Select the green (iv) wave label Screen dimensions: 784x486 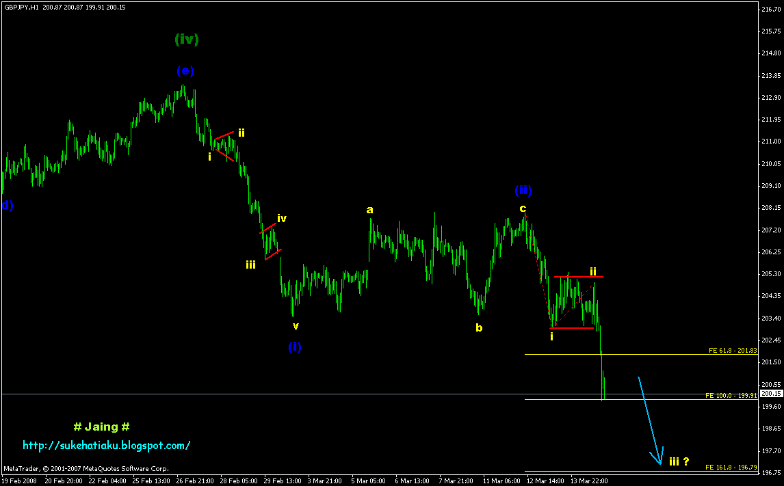coord(187,39)
